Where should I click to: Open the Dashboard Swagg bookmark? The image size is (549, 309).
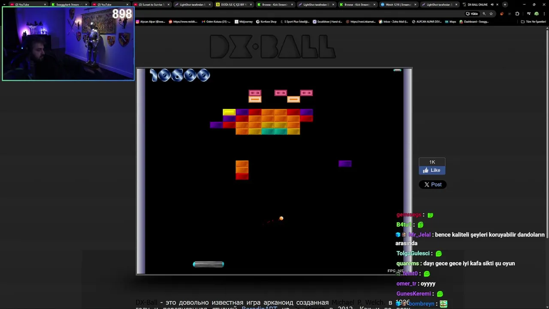[x=474, y=21]
